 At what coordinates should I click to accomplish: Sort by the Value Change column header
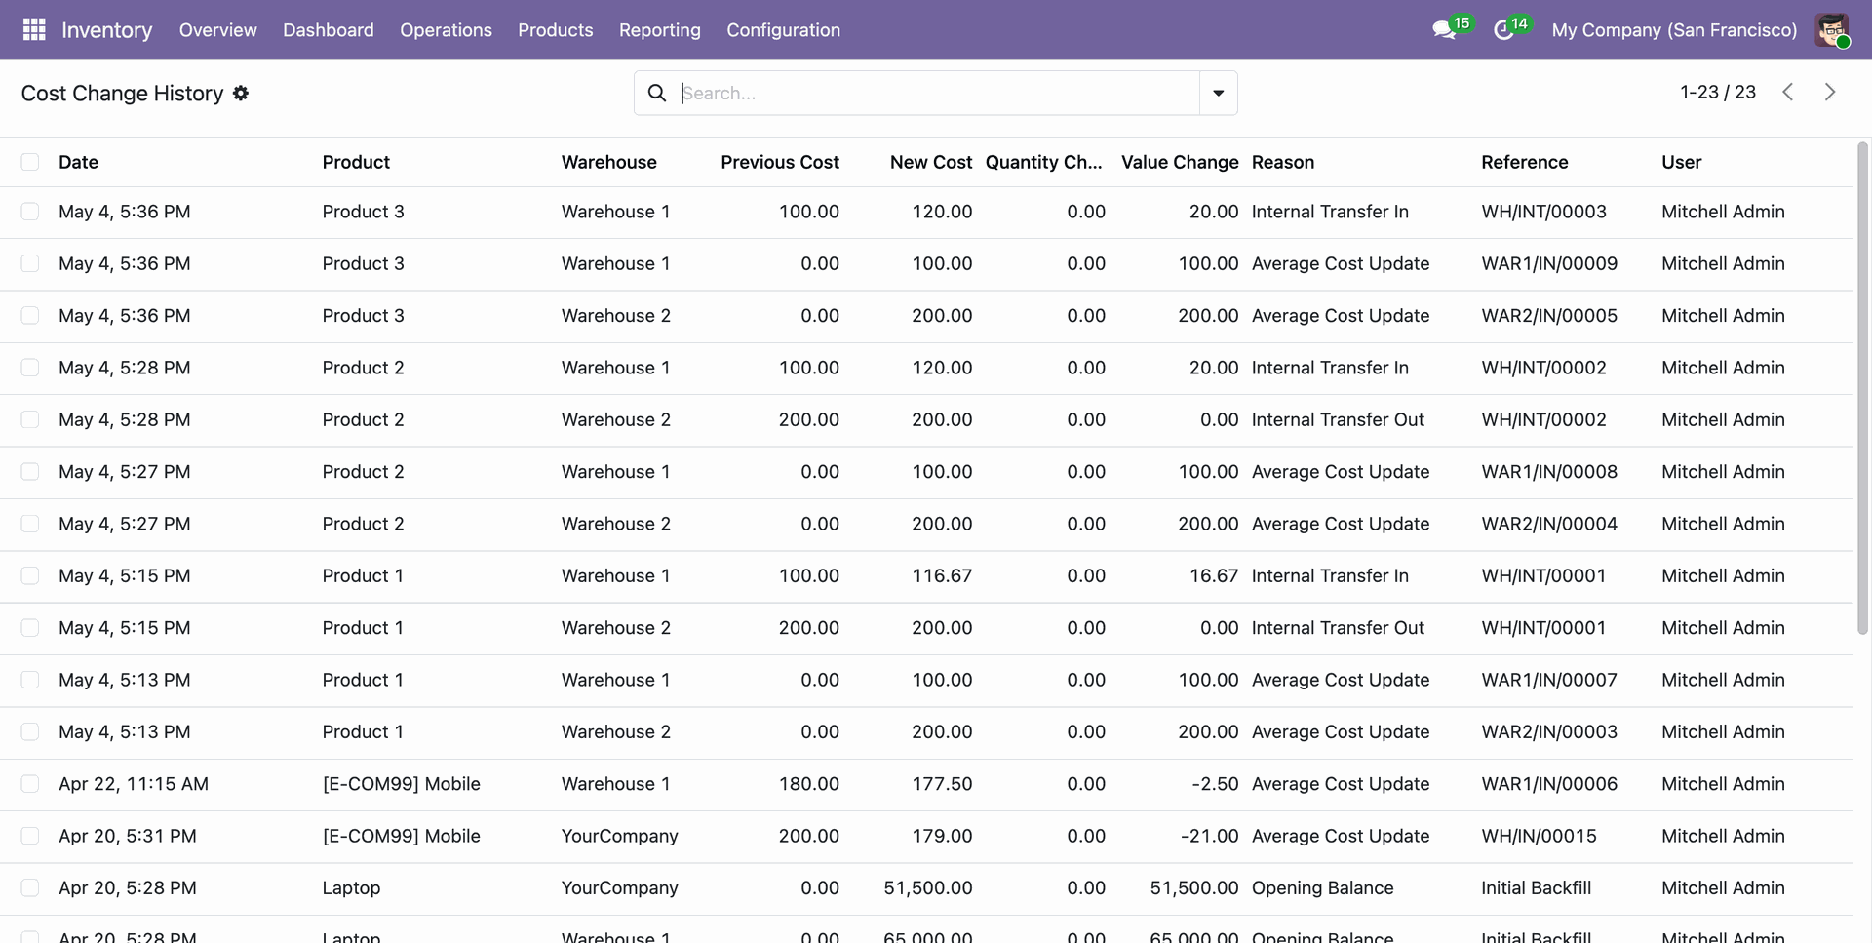1180,162
